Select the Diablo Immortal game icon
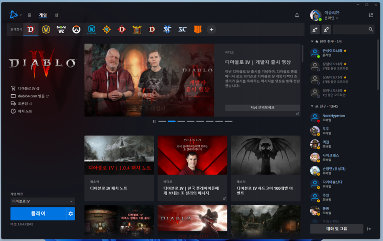This screenshot has height=241, width=383. [x=122, y=30]
